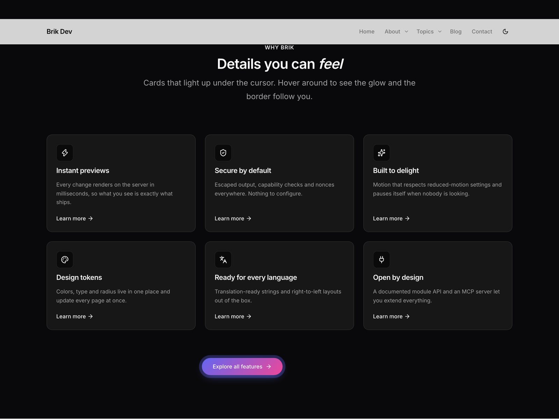This screenshot has width=559, height=419.
Task: Open the Blog nav item
Action: 456,31
